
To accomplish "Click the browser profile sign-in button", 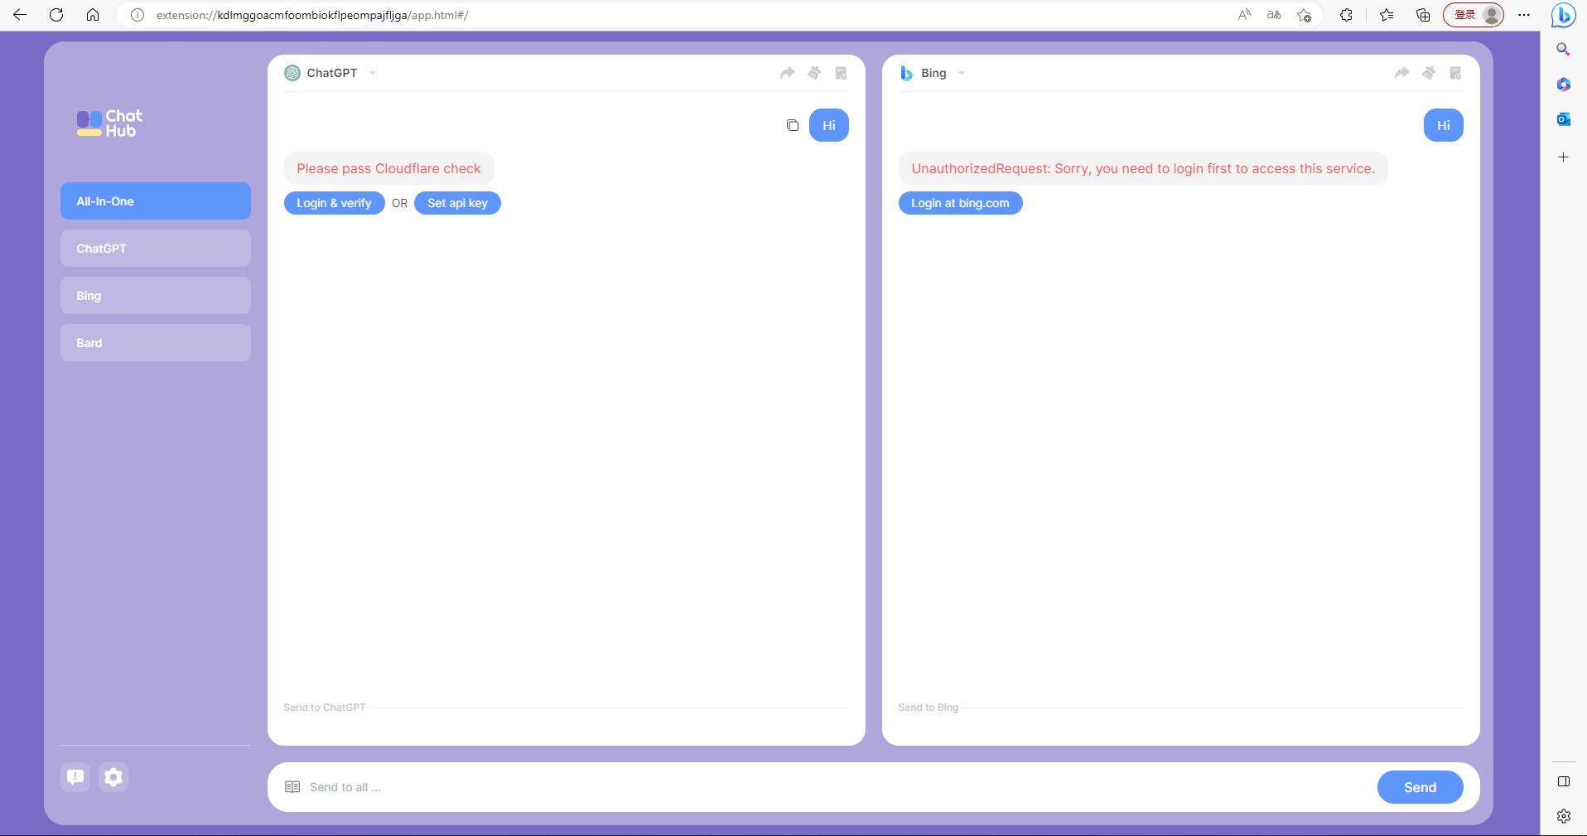I will coord(1474,15).
